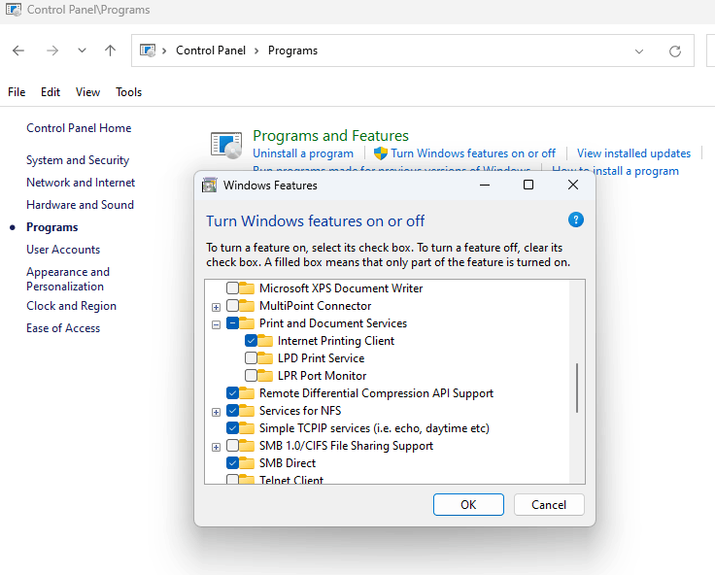The height and width of the screenshot is (575, 715).
Task: Go up one level with up arrow
Action: coord(110,51)
